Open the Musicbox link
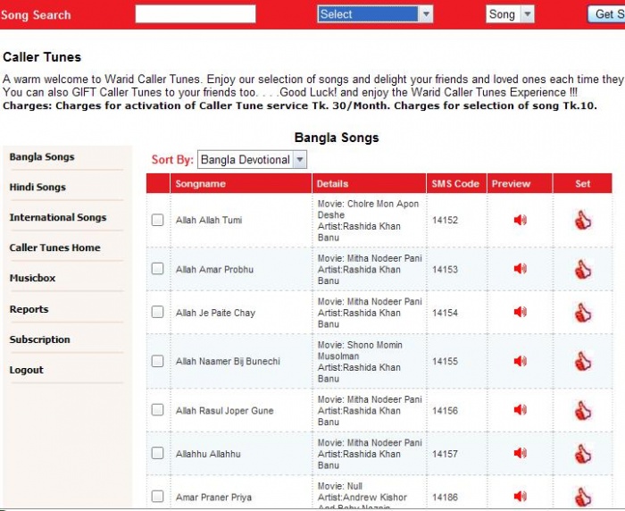 (x=32, y=279)
